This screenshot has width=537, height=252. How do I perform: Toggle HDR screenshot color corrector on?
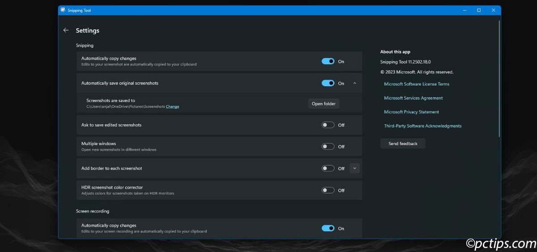(328, 190)
